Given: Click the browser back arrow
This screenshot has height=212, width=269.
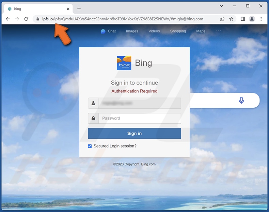Looking at the screenshot, I should point(8,19).
